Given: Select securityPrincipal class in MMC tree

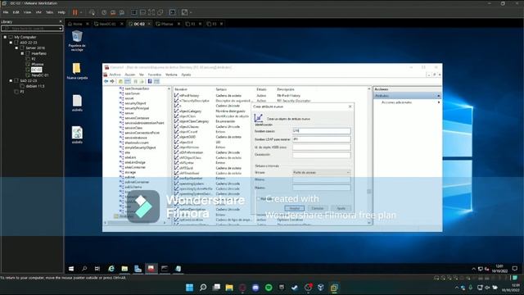Looking at the screenshot, I should coord(137,108).
